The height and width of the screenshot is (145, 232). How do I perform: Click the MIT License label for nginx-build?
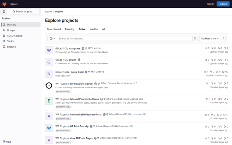96,72
